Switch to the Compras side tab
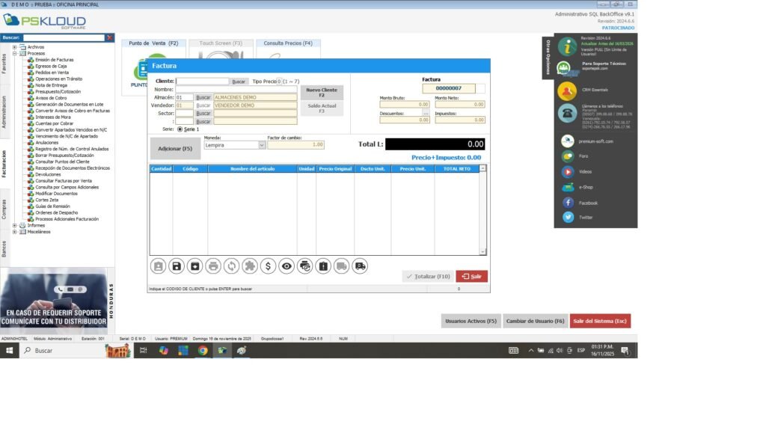 [x=4, y=209]
